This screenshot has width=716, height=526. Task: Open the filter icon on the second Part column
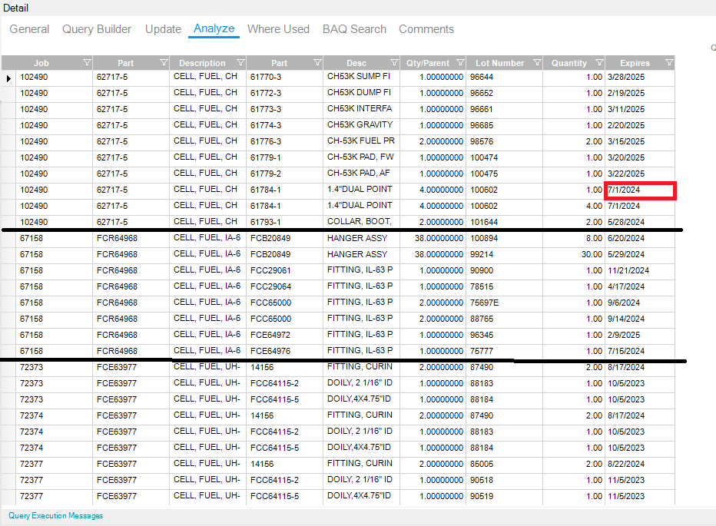click(x=317, y=62)
